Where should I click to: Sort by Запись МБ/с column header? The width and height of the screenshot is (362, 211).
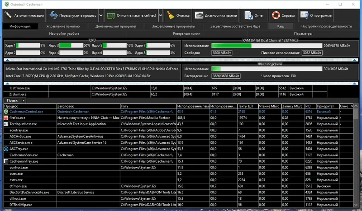293,106
